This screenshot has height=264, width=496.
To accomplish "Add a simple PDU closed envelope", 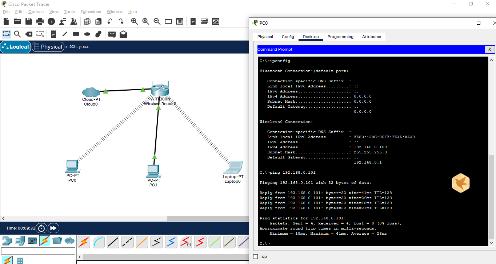I will click(112, 34).
